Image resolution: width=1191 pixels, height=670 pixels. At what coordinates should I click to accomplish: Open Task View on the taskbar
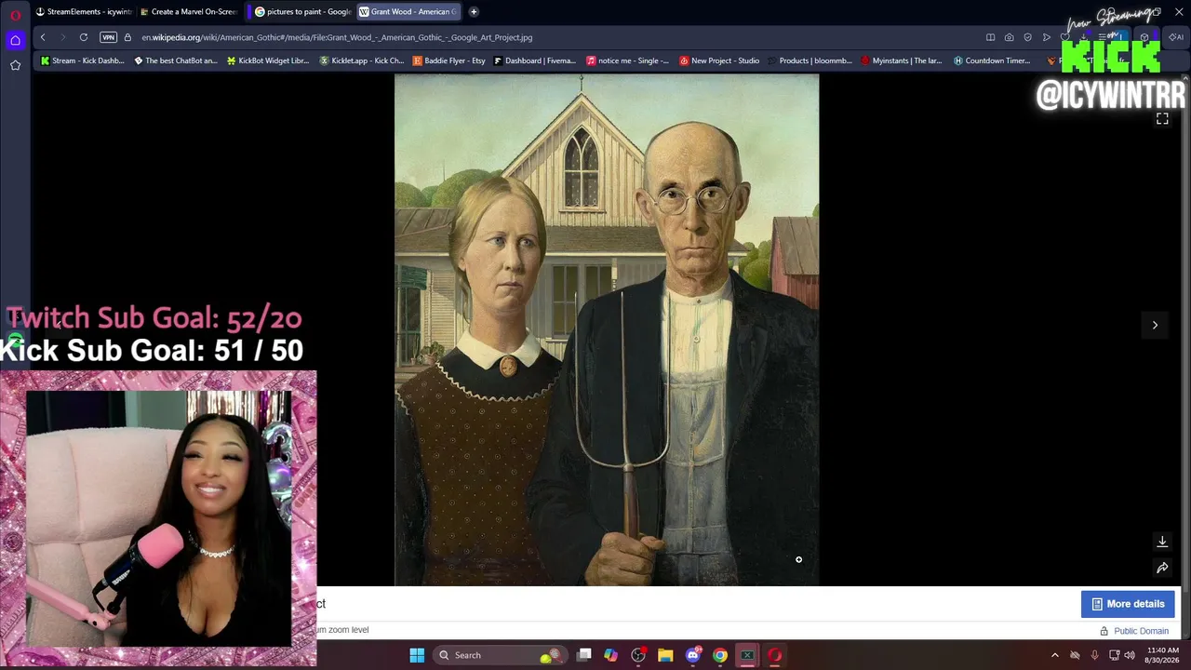(x=583, y=655)
